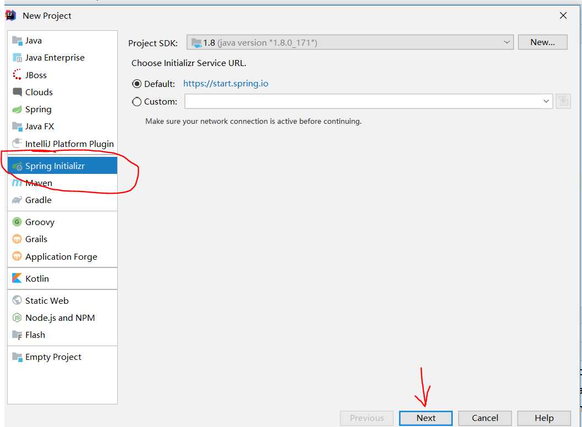Click the Next button
This screenshot has width=582, height=427.
tap(426, 418)
